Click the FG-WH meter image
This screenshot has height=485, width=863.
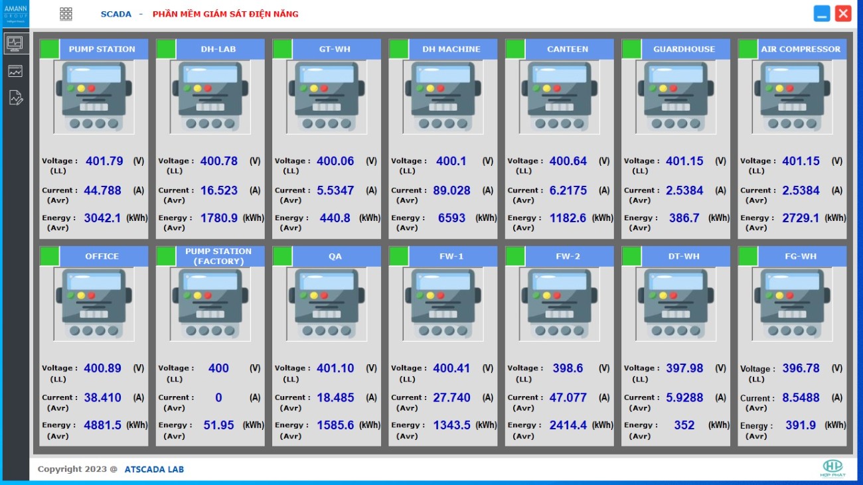click(792, 304)
